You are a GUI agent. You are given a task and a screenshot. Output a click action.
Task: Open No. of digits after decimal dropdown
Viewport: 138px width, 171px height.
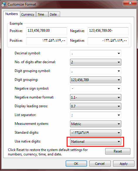click(96, 62)
